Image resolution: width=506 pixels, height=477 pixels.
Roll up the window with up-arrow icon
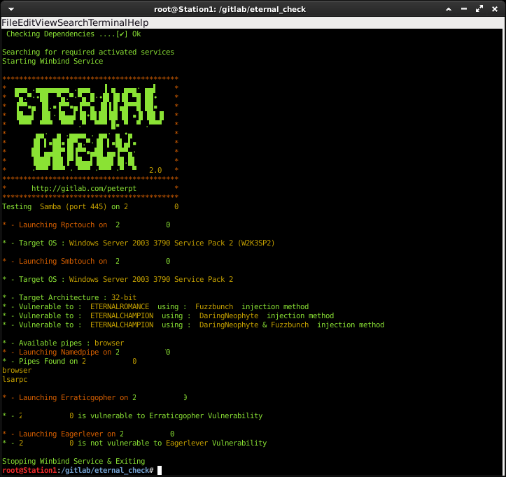(x=449, y=9)
